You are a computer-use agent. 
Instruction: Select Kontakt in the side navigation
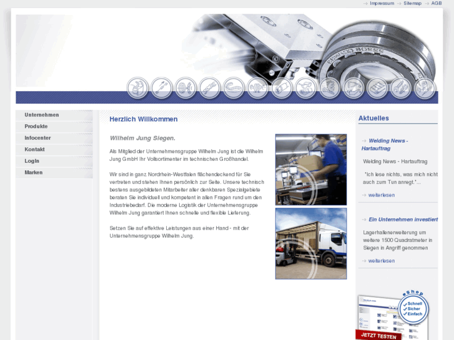[54, 150]
